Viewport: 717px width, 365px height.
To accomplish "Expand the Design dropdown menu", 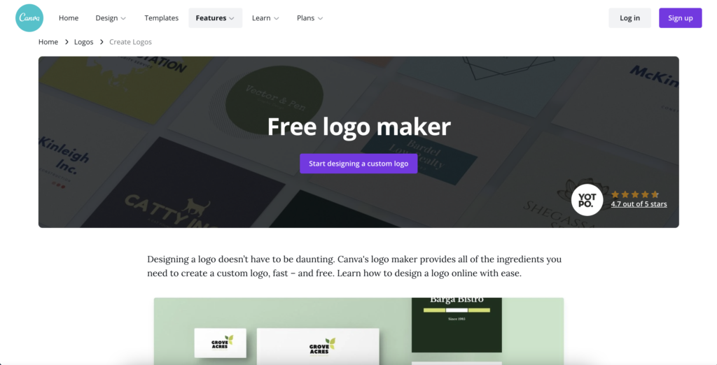I will [x=111, y=17].
